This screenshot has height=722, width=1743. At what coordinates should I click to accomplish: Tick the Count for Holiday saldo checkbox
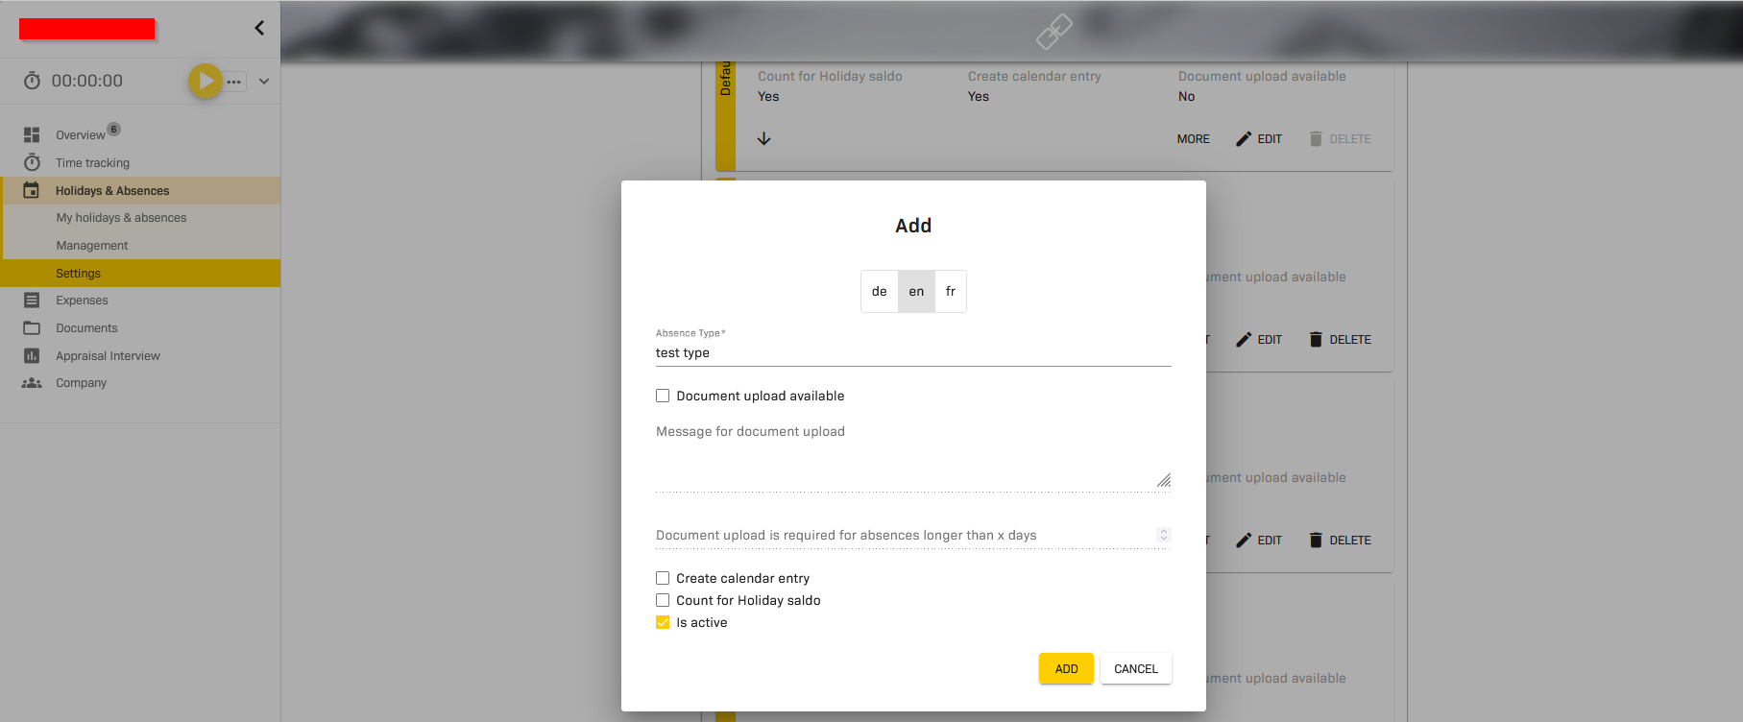(x=663, y=600)
